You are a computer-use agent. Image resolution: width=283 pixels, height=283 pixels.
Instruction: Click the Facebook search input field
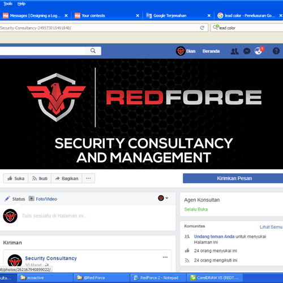click(x=42, y=51)
